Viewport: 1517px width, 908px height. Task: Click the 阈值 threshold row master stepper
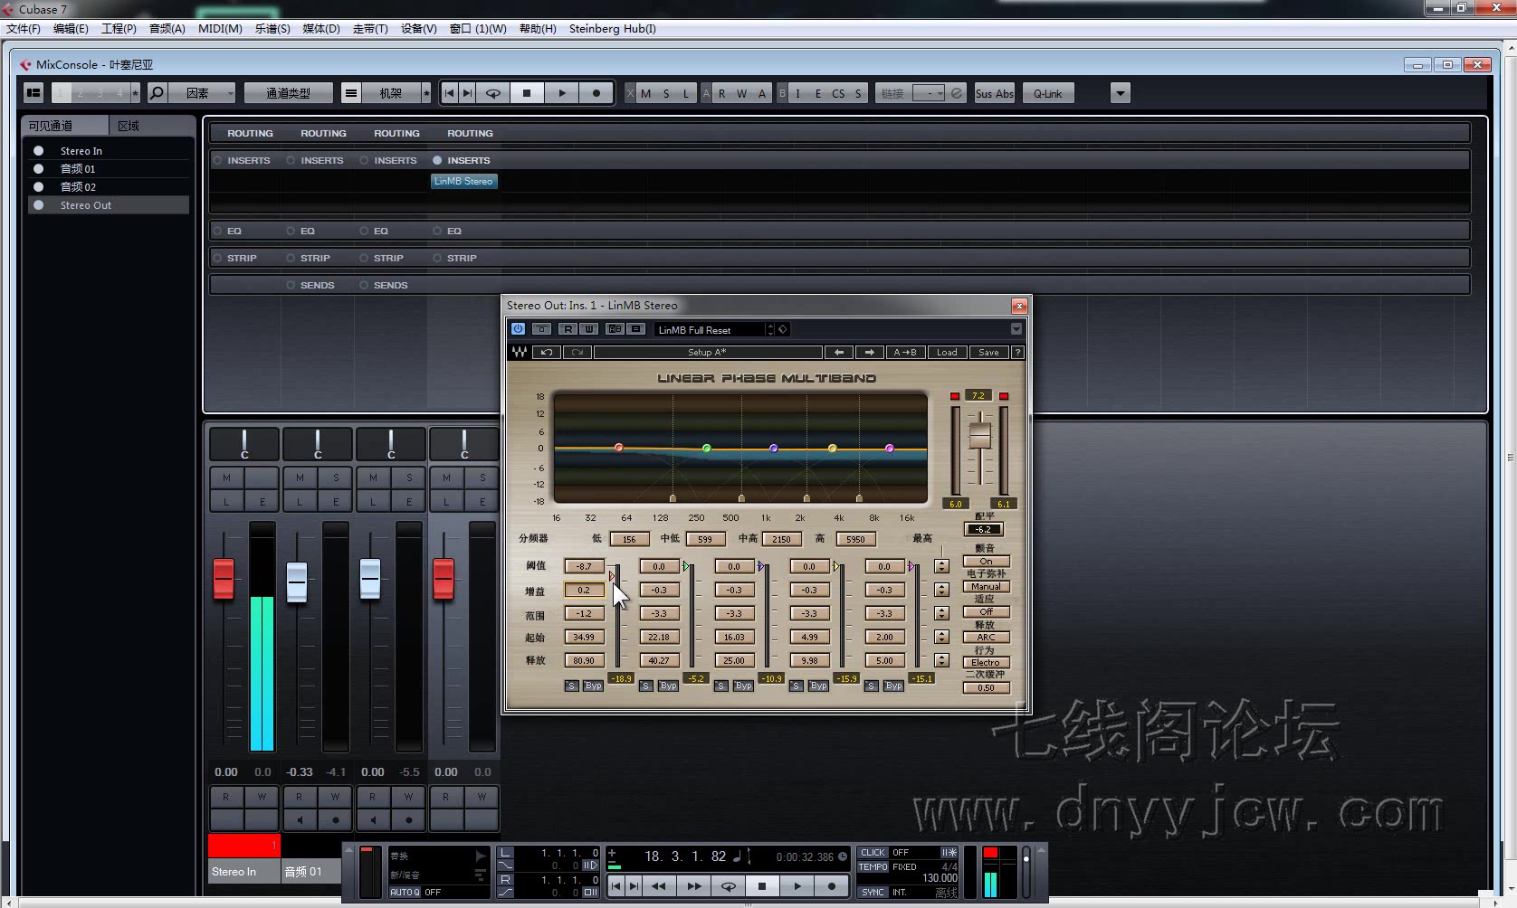(x=941, y=566)
